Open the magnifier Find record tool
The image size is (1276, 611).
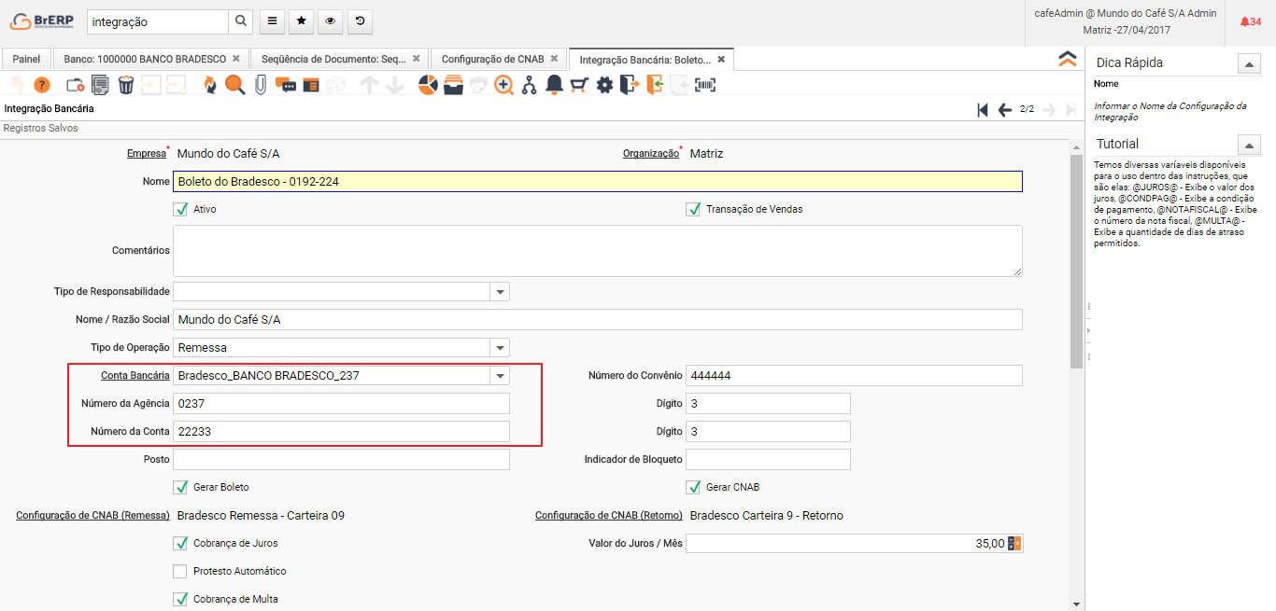tap(234, 85)
